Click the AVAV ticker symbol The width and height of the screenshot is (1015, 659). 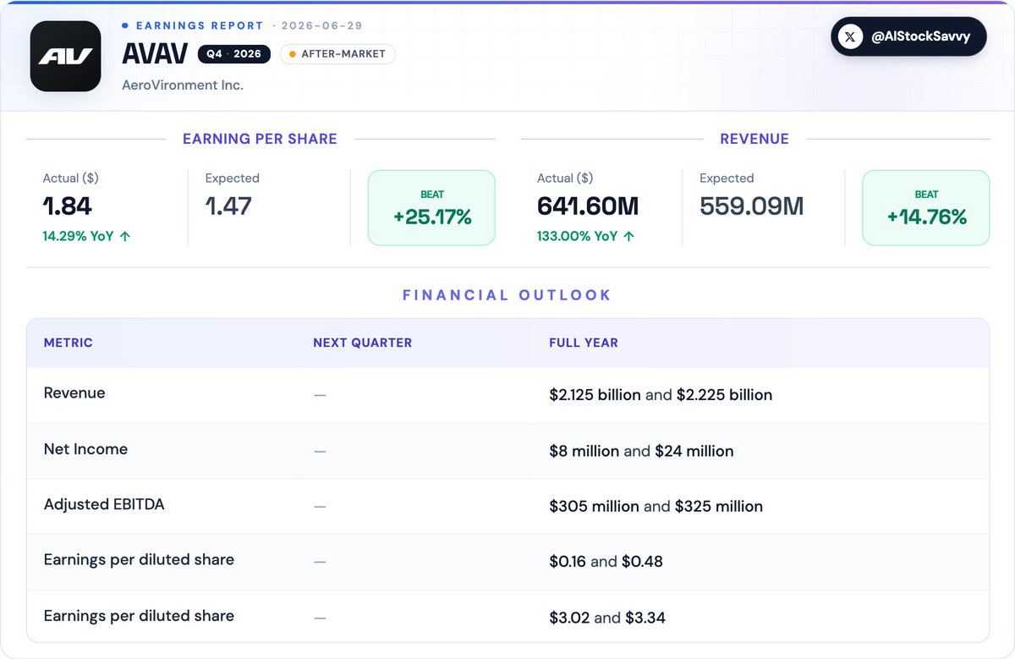tap(155, 54)
